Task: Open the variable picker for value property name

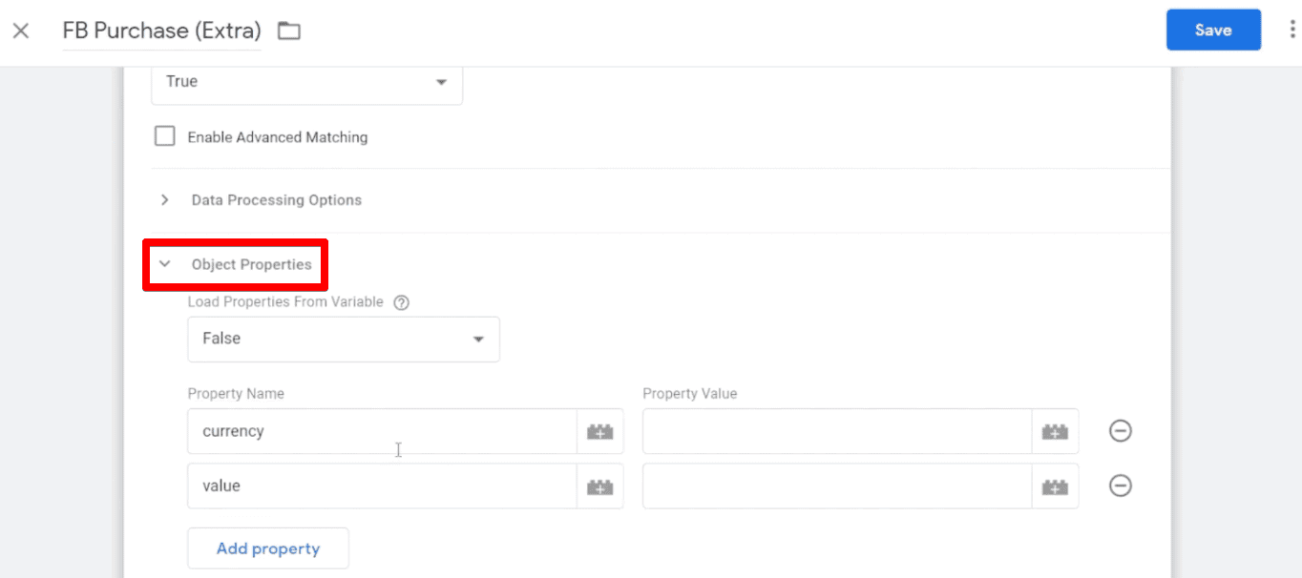Action: click(x=599, y=485)
